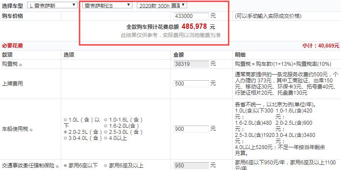Click help icon next to 购置税
The width and height of the screenshot is (341, 170).
pos(21,65)
